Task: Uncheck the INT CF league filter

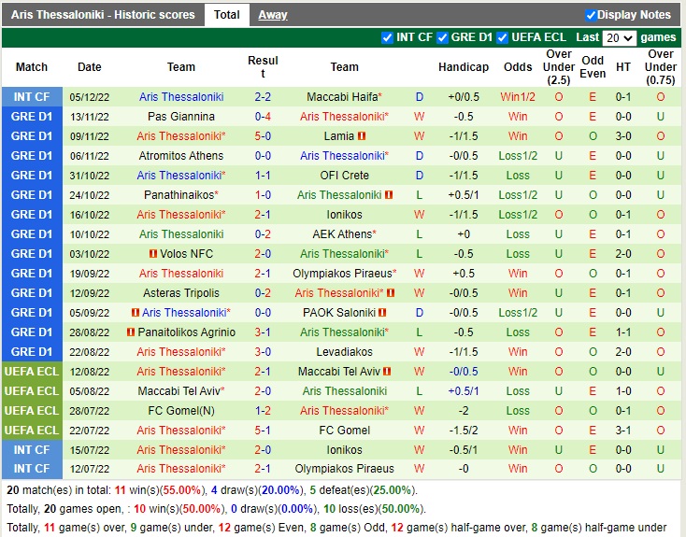Action: [x=387, y=37]
